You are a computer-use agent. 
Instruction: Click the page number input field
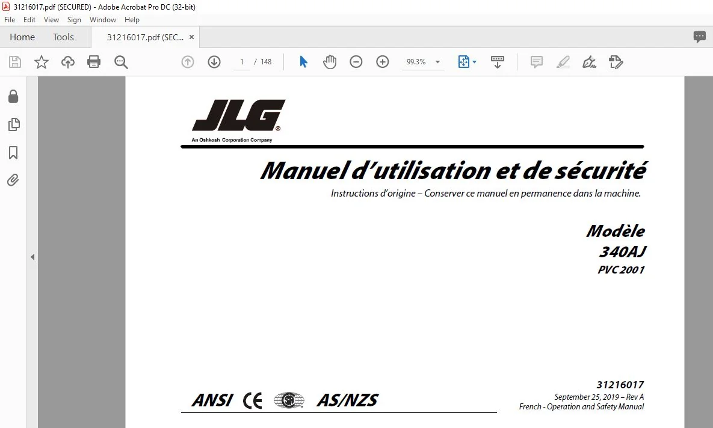click(x=241, y=62)
